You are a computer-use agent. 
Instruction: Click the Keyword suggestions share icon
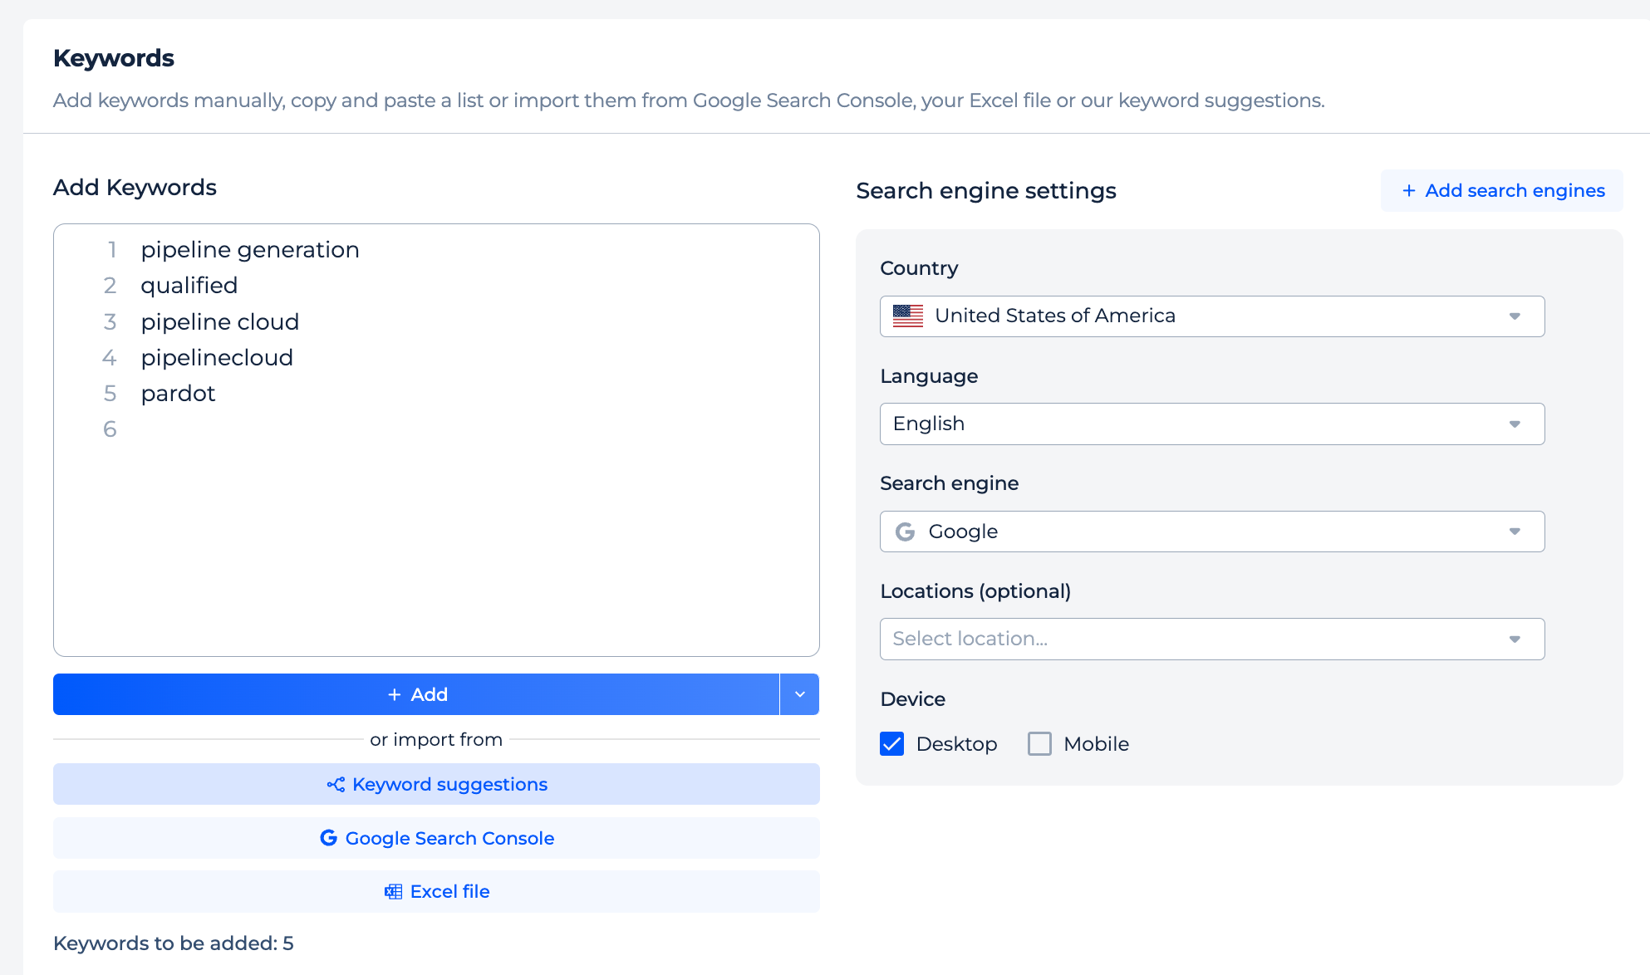pyautogui.click(x=335, y=784)
